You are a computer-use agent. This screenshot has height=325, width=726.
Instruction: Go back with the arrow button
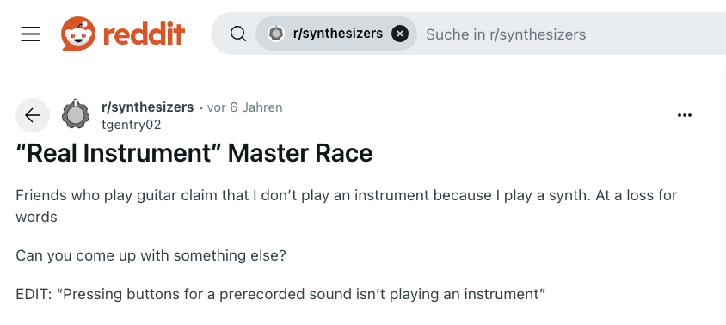tap(33, 115)
